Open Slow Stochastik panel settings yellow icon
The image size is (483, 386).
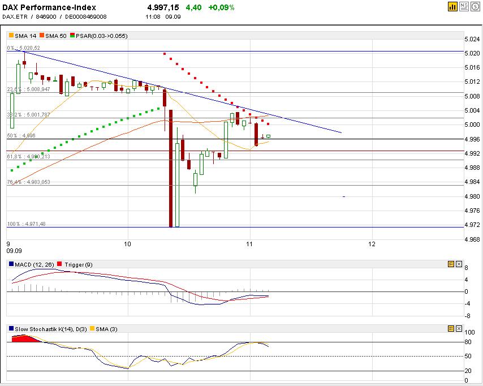[451, 329]
